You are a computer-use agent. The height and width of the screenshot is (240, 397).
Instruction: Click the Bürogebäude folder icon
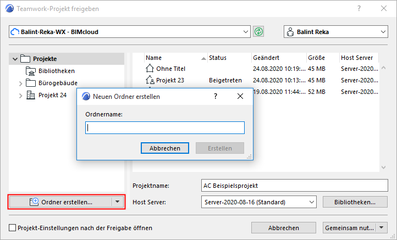click(31, 83)
